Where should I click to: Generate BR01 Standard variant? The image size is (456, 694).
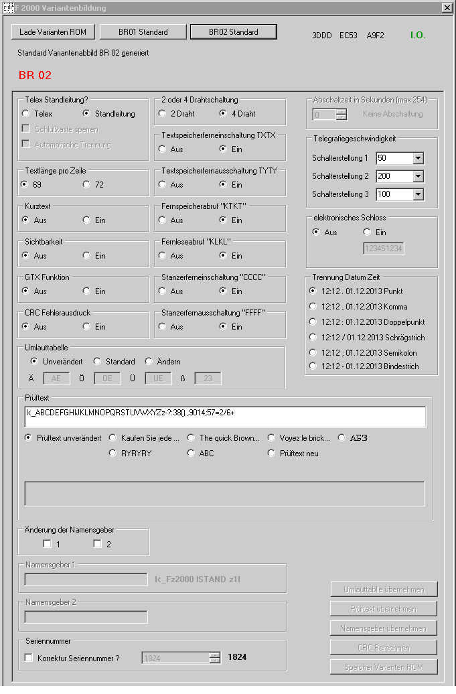coord(143,32)
